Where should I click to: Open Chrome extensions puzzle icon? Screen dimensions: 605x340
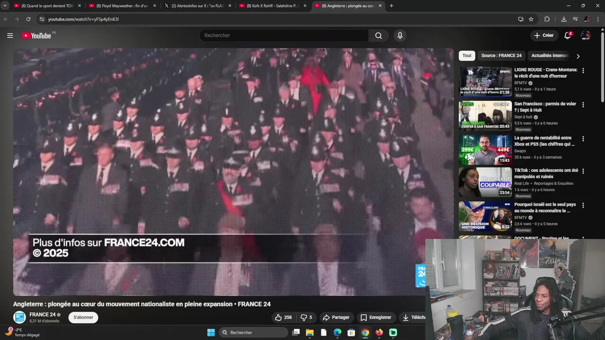click(x=547, y=19)
